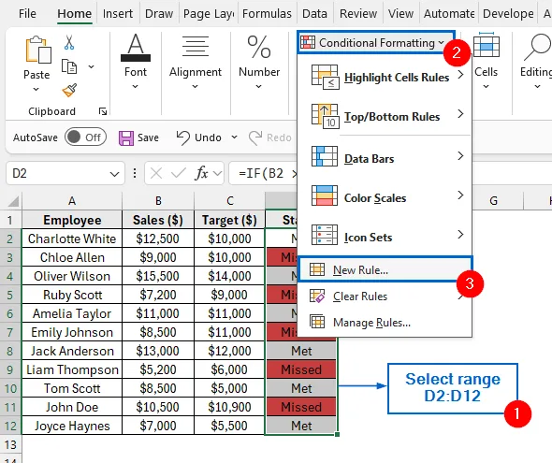Screen dimensions: 552x463
Task: Click the formula bar showing =IF(B2
Action: click(263, 173)
